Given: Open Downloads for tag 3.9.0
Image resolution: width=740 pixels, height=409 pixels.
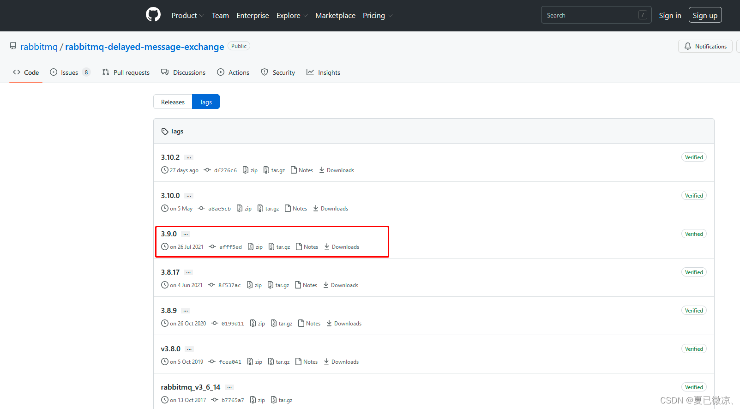Looking at the screenshot, I should click(342, 247).
